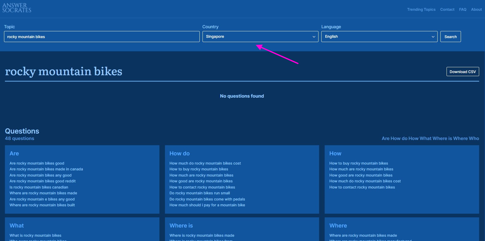Go to the Contact page
Screen dimensions: 485x241
tap(447, 10)
